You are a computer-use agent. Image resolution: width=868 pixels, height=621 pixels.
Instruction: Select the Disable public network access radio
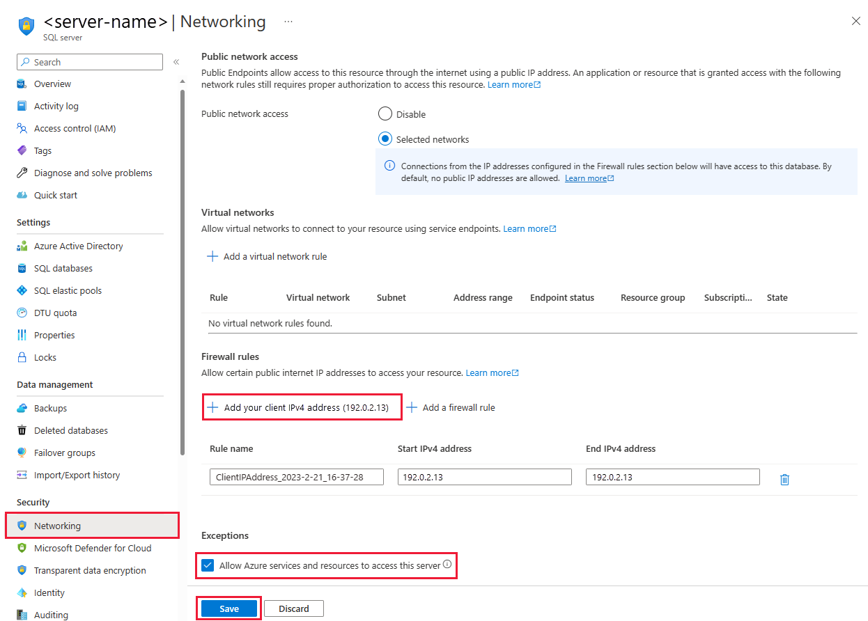(385, 113)
